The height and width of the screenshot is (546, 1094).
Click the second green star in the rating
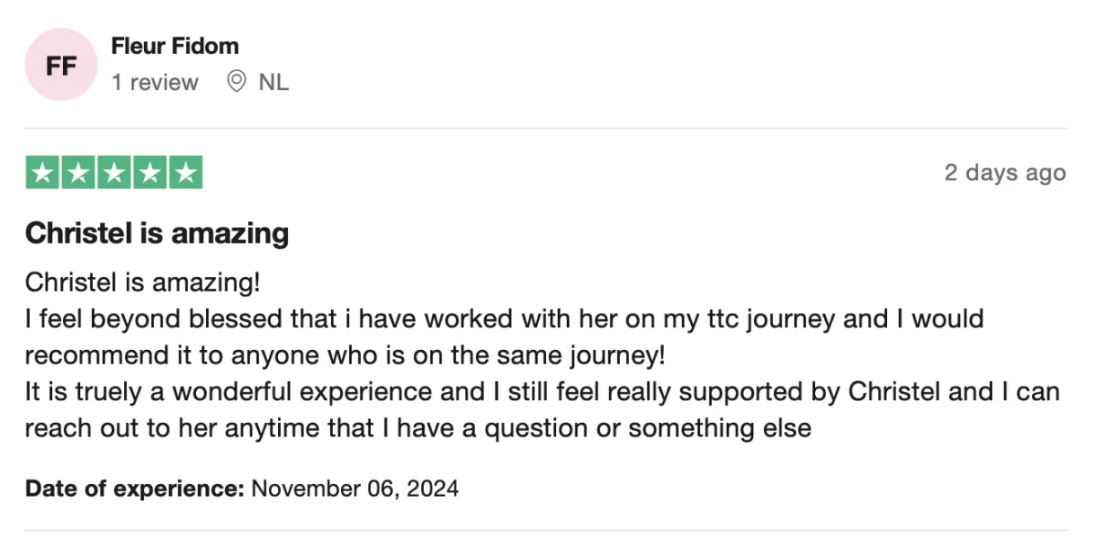coord(77,172)
